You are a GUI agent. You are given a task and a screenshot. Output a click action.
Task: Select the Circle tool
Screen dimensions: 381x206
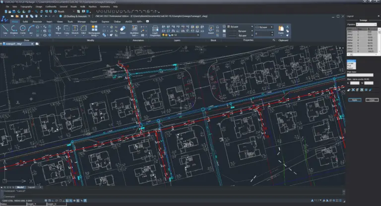coord(23,30)
